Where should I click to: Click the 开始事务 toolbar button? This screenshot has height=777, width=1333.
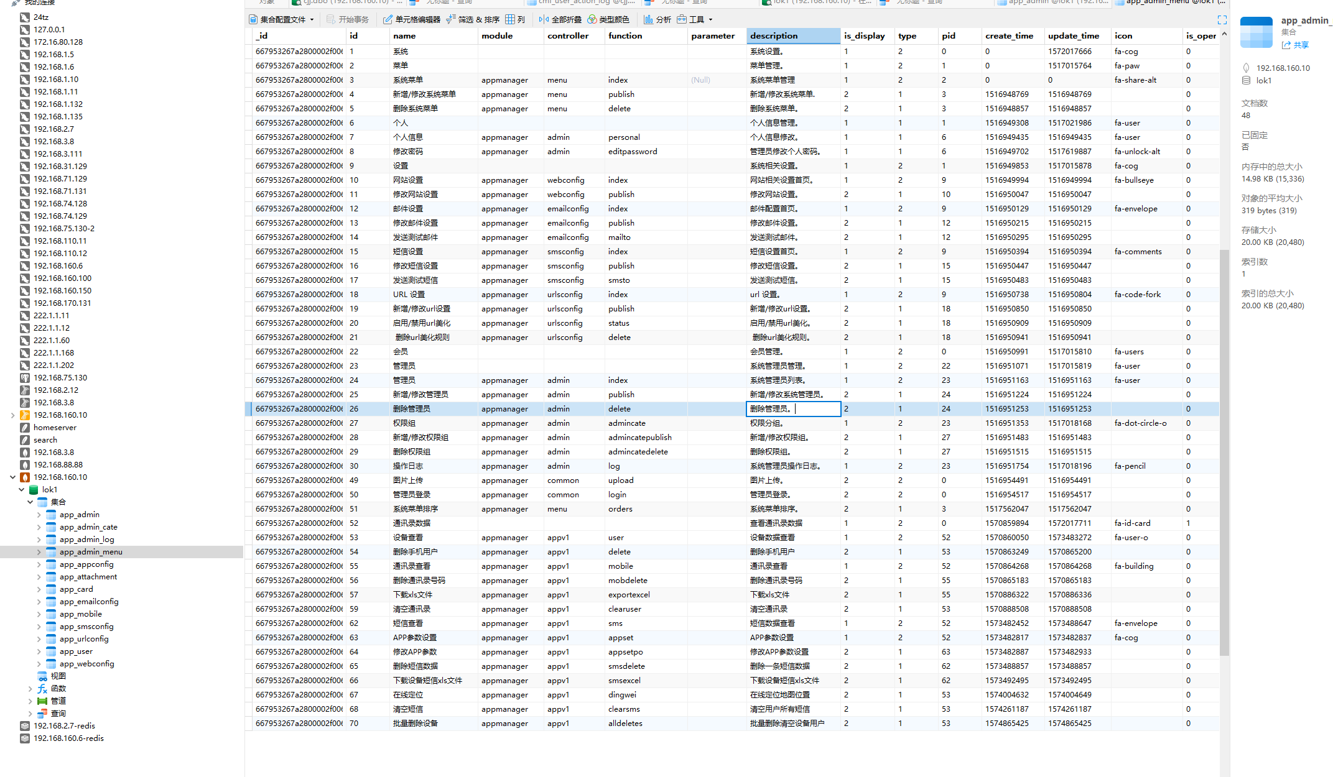[348, 19]
